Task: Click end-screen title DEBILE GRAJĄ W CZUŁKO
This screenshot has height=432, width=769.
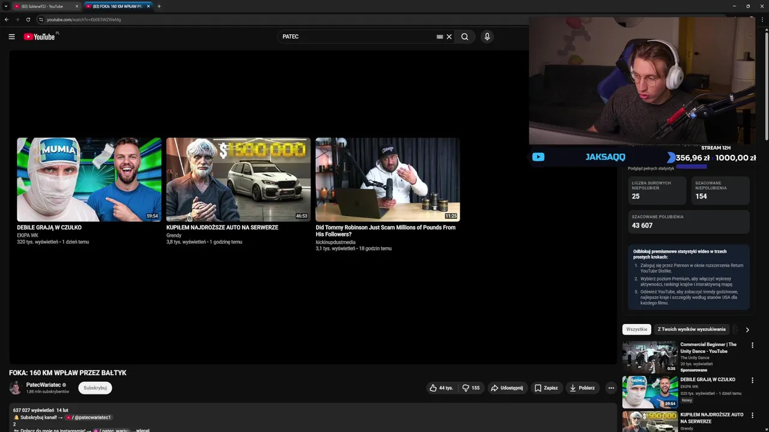Action: coord(49,227)
